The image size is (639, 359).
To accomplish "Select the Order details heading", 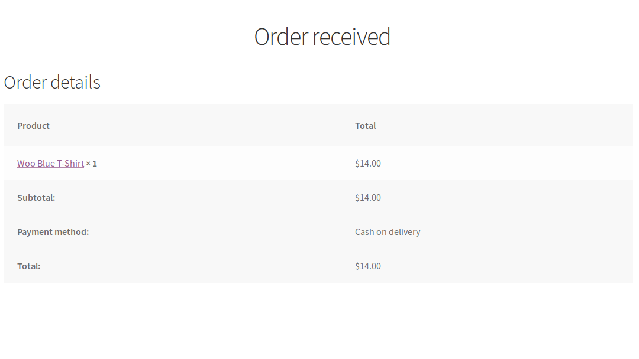I will (x=52, y=83).
